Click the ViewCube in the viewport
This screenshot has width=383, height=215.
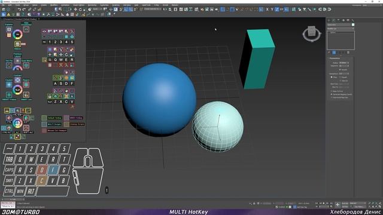coord(312,31)
